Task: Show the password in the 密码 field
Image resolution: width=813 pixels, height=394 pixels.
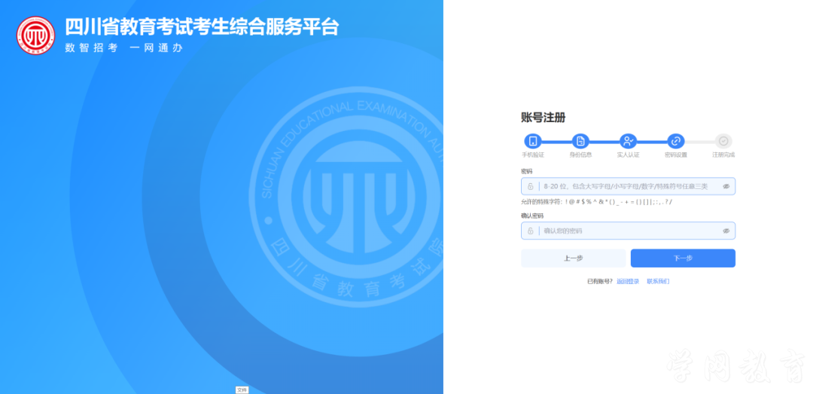Action: click(726, 186)
